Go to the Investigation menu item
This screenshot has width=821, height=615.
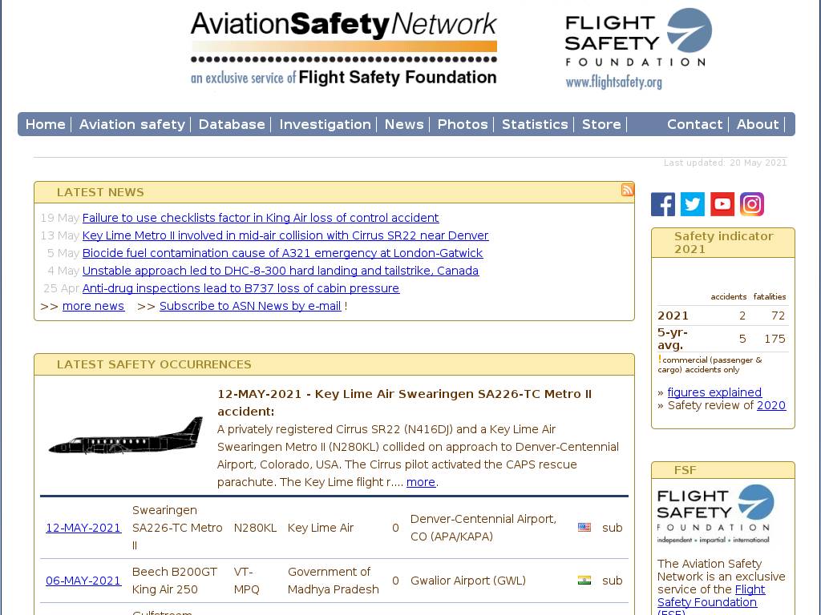coord(325,124)
